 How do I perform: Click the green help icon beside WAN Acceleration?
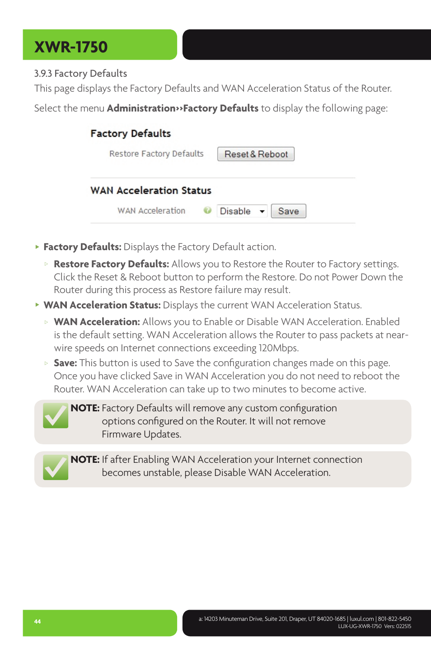coord(207,210)
